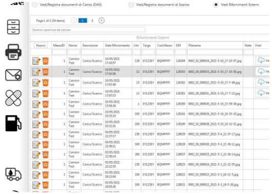The height and width of the screenshot is (194, 272).
Task: Download photo cloud icon for KM 128302
Action: 261,82
